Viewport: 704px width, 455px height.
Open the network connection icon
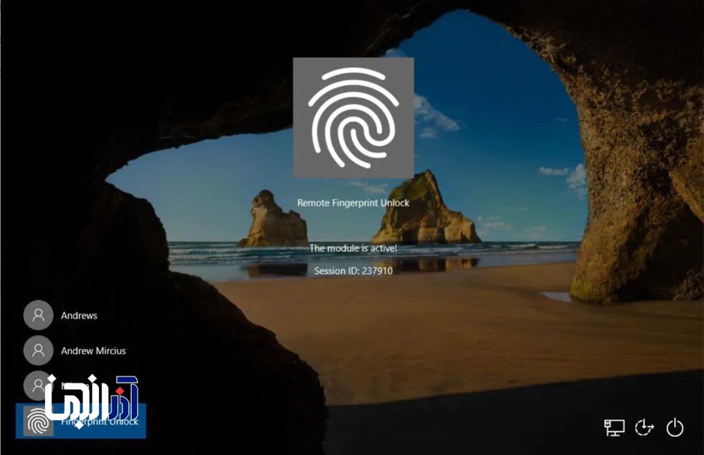(614, 427)
